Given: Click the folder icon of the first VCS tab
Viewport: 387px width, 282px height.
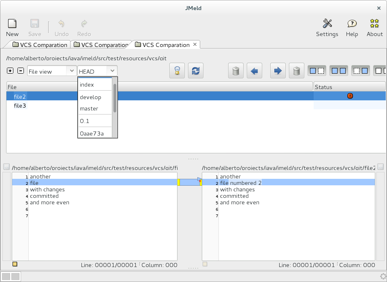Looking at the screenshot, I should tap(15, 45).
